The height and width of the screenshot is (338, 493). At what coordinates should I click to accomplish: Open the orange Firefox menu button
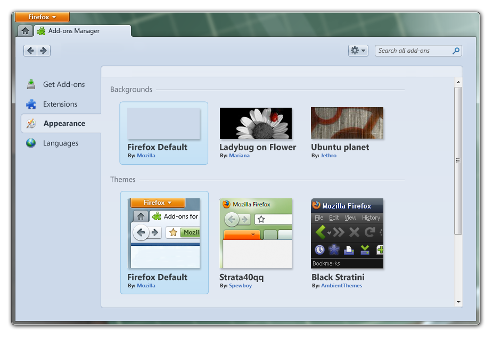[43, 17]
